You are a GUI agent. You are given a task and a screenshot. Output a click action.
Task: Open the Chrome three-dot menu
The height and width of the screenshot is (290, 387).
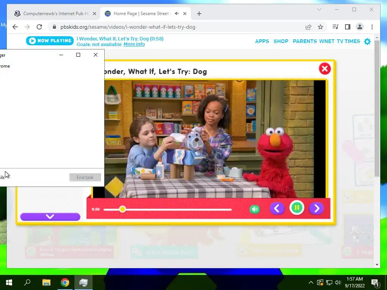coord(372,27)
